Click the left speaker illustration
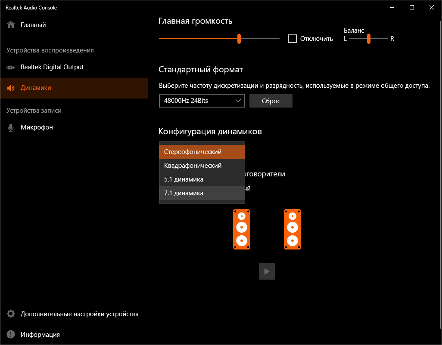 (x=242, y=229)
